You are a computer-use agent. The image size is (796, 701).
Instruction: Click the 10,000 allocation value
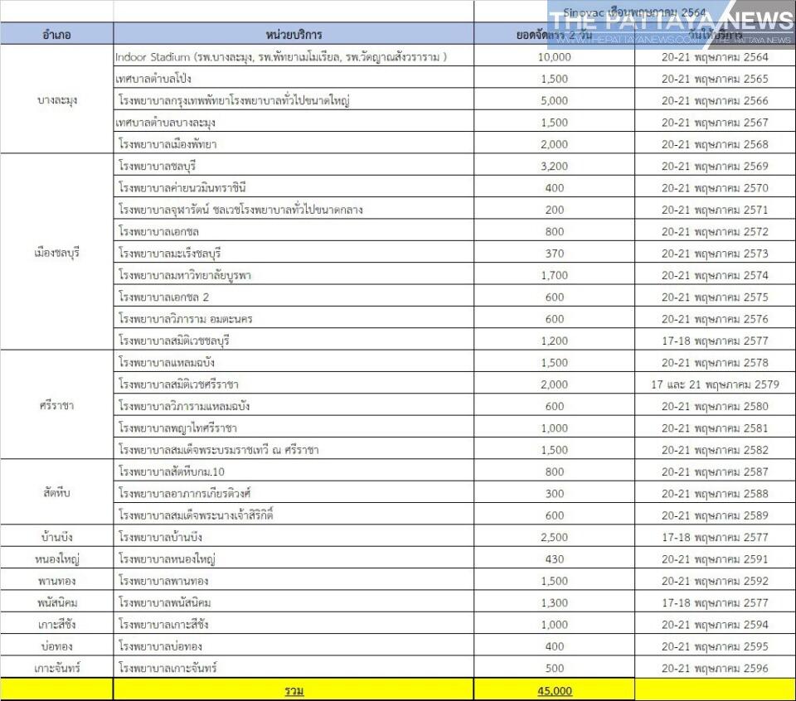click(555, 57)
